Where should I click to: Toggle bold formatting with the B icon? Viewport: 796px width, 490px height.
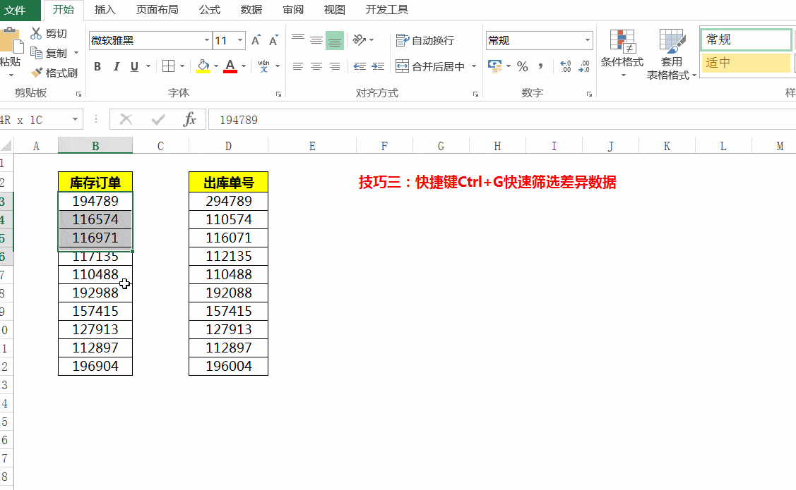97,66
